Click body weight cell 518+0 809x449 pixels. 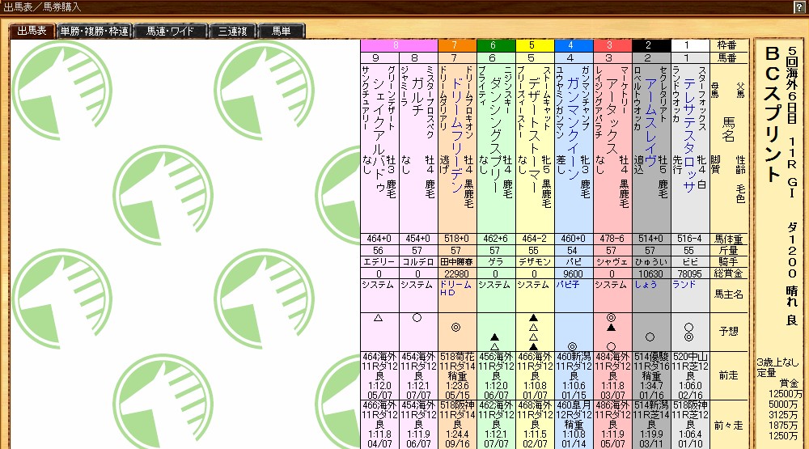[x=457, y=239]
